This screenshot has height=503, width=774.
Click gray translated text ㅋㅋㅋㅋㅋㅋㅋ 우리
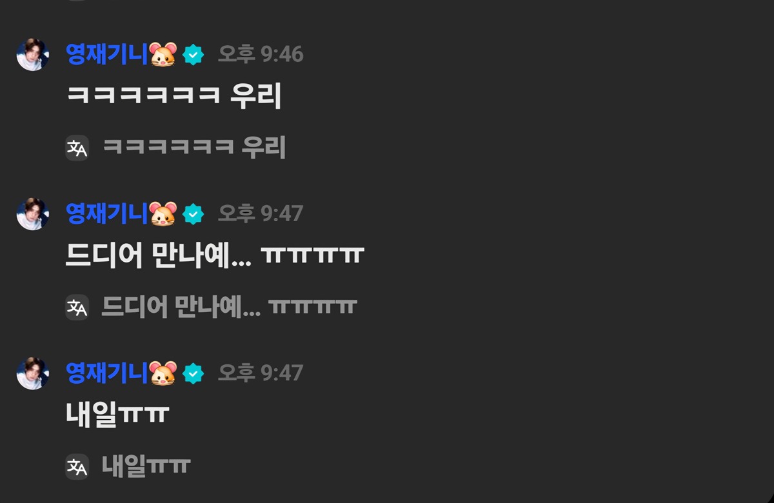194,148
